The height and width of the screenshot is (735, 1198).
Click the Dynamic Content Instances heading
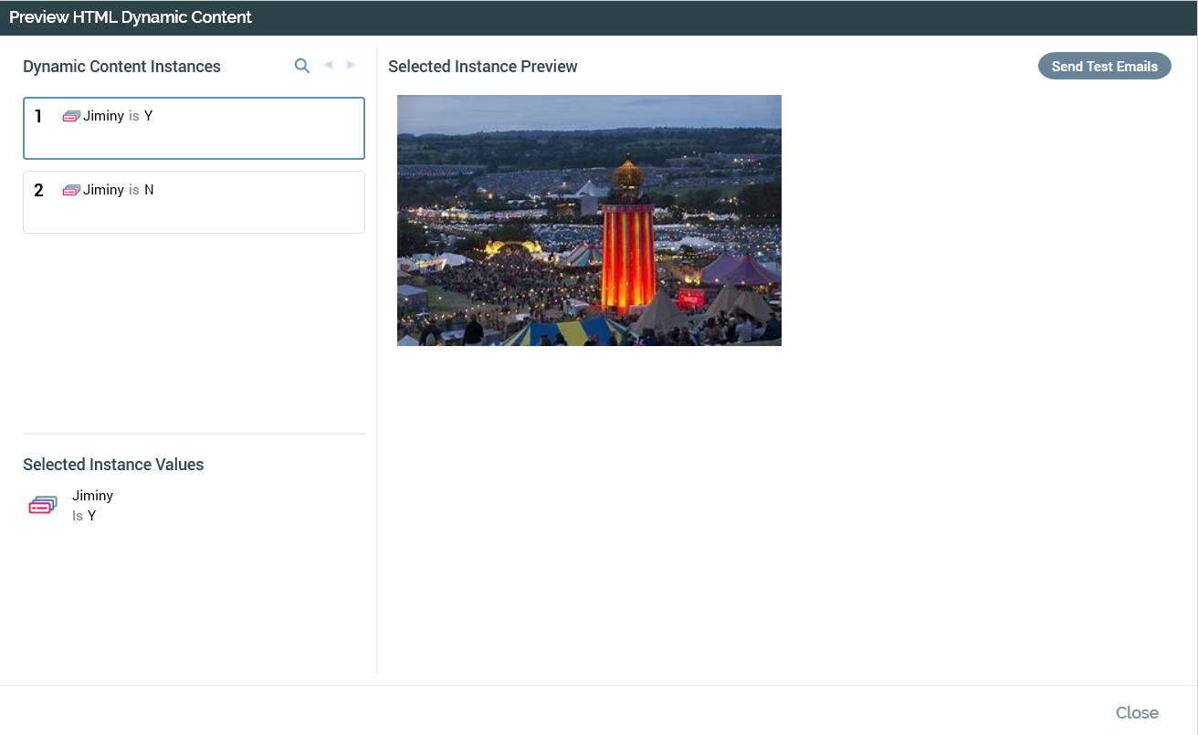[121, 67]
